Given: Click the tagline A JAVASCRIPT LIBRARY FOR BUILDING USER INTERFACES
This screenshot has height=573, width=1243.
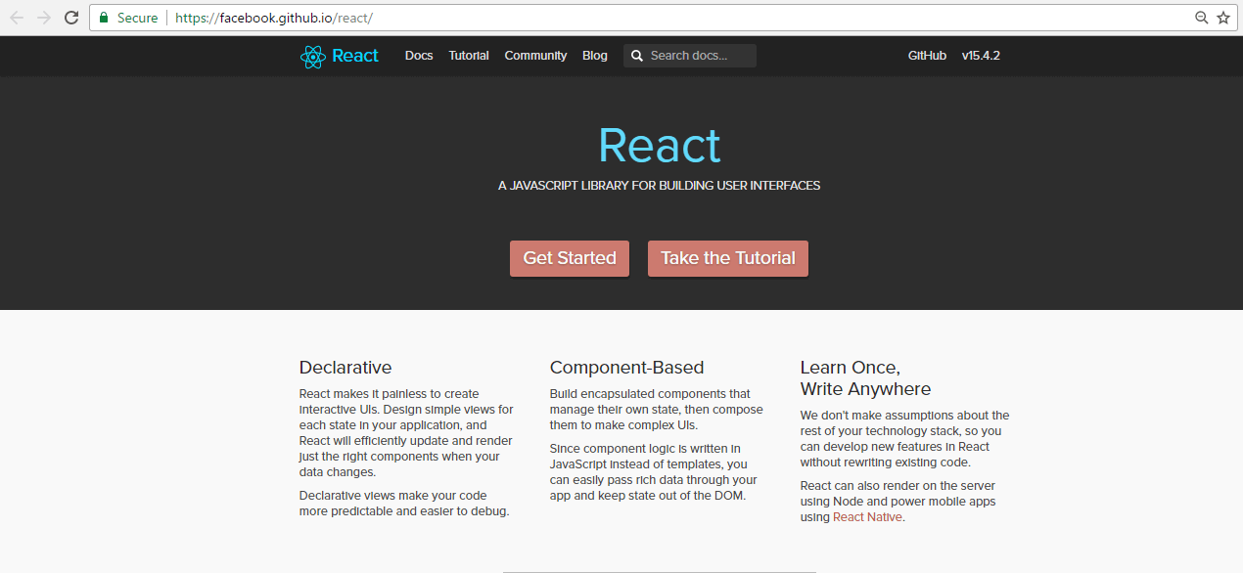Looking at the screenshot, I should click(x=660, y=185).
